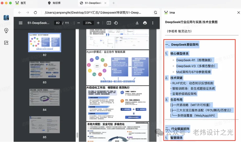Click the page number field showing 82
This screenshot has width=241, height=142.
pyautogui.click(x=58, y=23)
